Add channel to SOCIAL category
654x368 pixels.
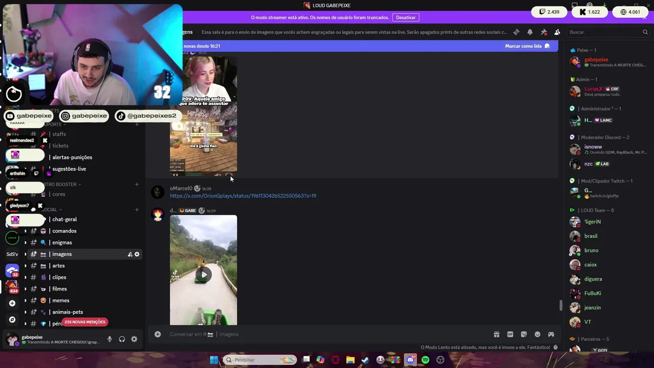click(137, 210)
